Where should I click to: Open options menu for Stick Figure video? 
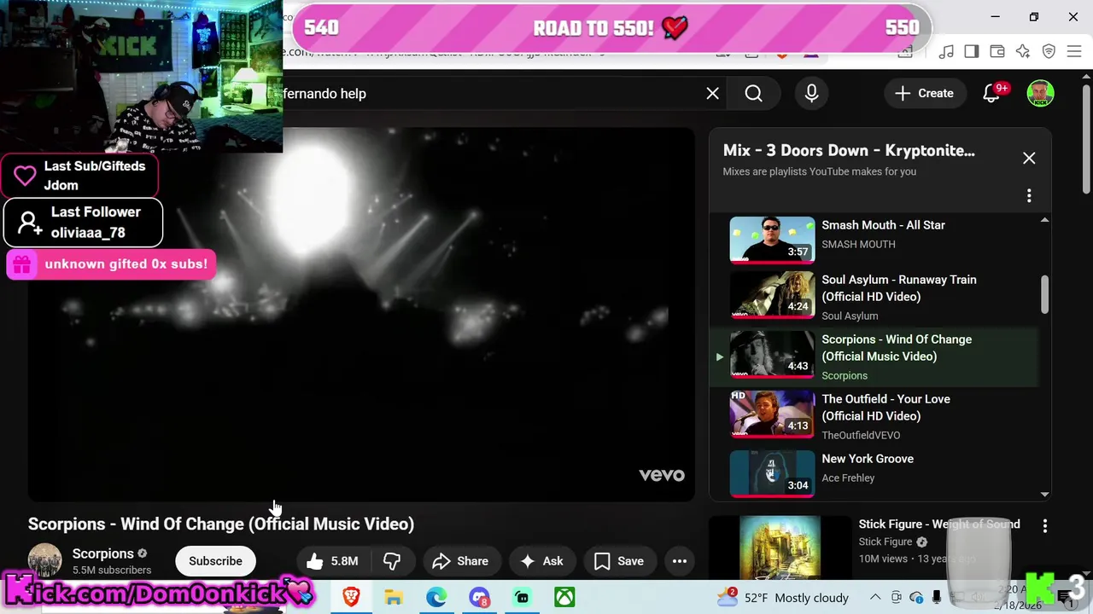coord(1044,527)
